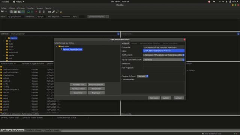Open the Site Manager toolbar icon

point(2,12)
